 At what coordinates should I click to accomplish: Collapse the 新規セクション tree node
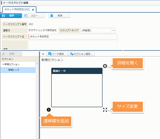pos(3,64)
